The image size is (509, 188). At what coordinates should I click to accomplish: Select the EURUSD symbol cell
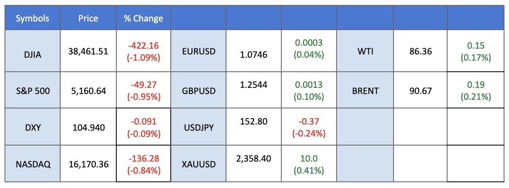pyautogui.click(x=198, y=52)
